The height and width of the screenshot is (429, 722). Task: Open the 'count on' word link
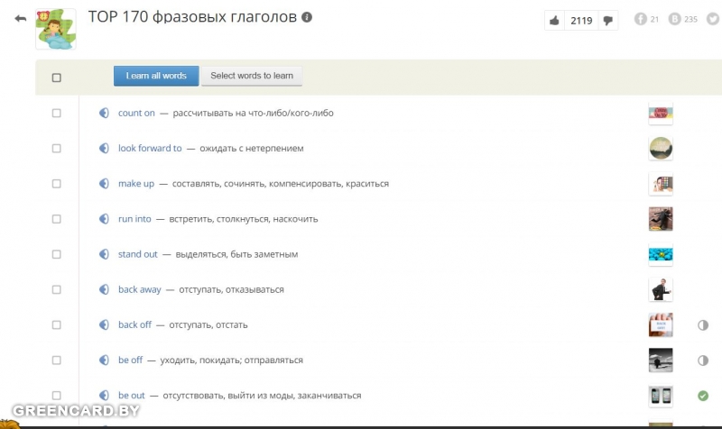pyautogui.click(x=136, y=114)
